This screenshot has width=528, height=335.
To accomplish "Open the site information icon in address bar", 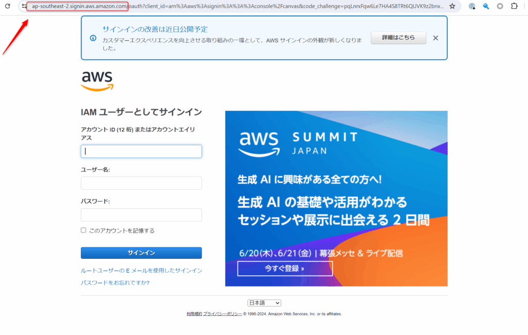I will [24, 6].
